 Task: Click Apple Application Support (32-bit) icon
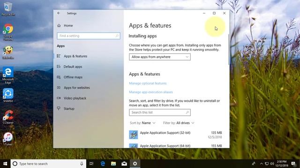[133, 134]
